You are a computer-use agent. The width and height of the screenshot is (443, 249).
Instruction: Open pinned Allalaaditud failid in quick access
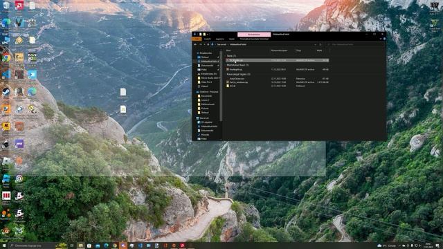[208, 62]
